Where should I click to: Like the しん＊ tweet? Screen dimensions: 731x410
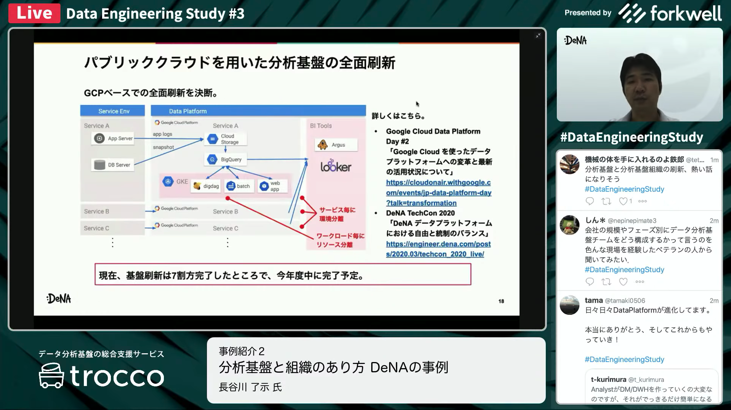(623, 282)
